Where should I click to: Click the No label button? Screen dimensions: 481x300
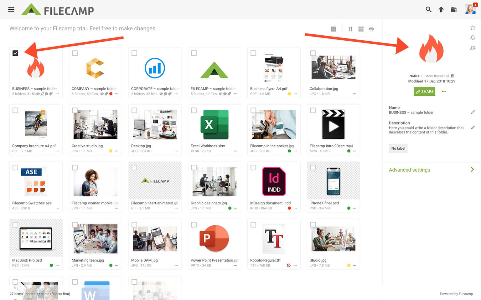click(x=398, y=148)
